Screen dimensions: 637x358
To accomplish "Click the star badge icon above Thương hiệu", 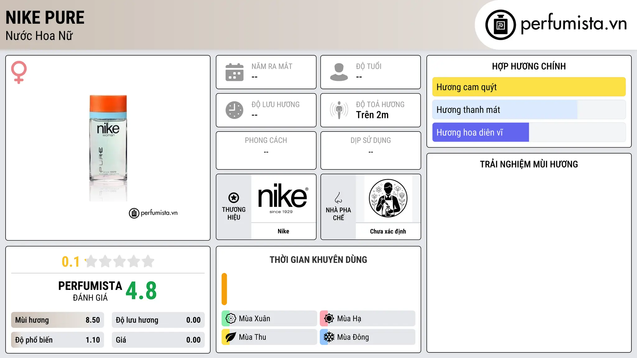I will click(234, 197).
